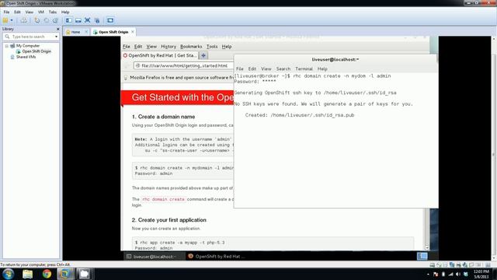The height and width of the screenshot is (280, 497).
Task: Open Firefox Bookmarks menu
Action: coord(191,47)
